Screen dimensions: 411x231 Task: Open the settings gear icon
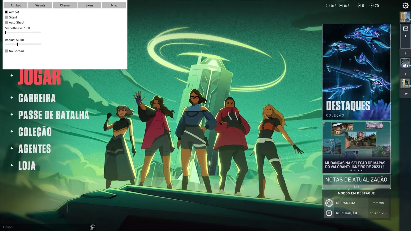(405, 6)
